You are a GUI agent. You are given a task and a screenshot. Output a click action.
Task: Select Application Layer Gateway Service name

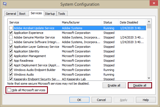(x=37, y=47)
